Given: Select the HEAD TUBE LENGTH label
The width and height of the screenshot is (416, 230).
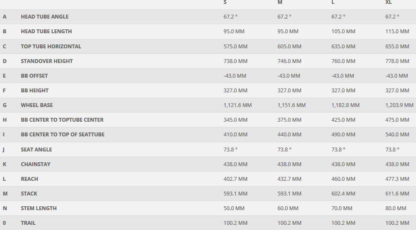Looking at the screenshot, I should pyautogui.click(x=46, y=32).
